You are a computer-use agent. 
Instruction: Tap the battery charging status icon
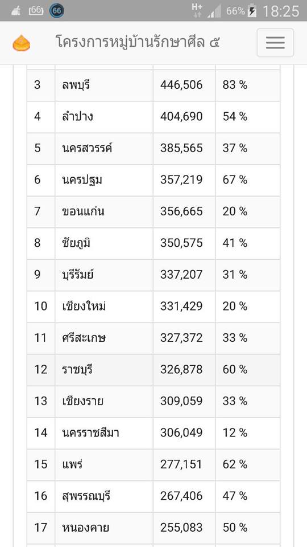point(252,11)
